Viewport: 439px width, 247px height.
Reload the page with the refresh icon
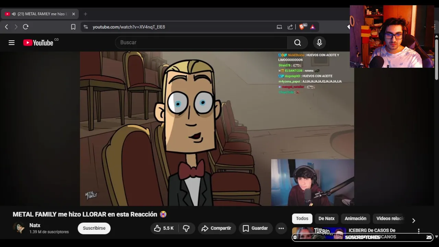click(26, 27)
